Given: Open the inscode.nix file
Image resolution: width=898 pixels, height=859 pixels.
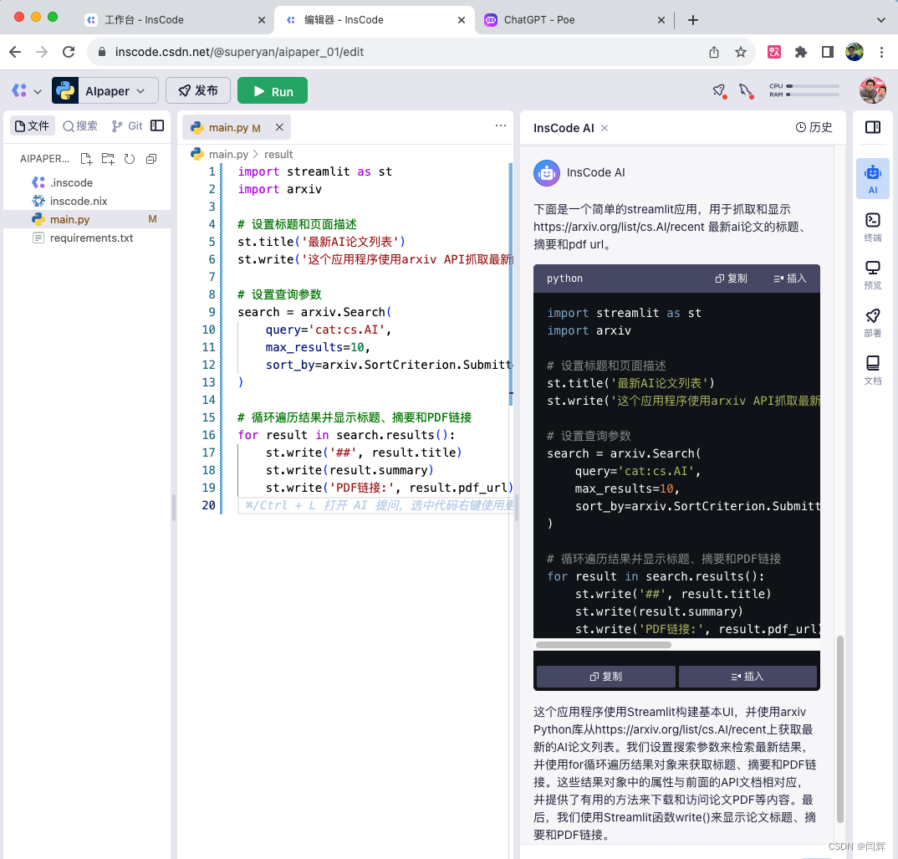Looking at the screenshot, I should pos(79,201).
